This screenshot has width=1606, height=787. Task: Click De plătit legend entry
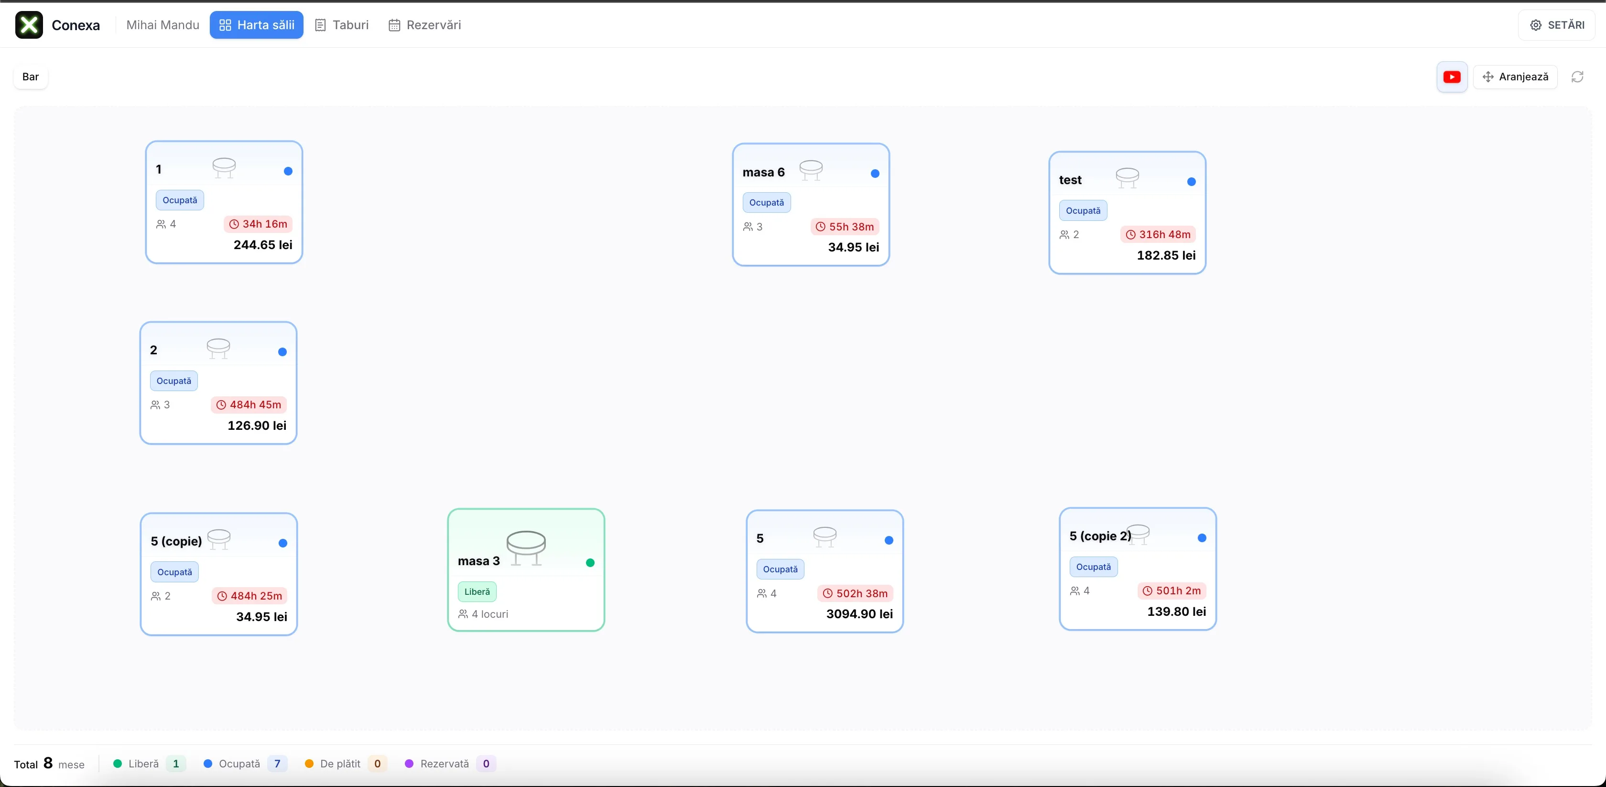coord(346,763)
